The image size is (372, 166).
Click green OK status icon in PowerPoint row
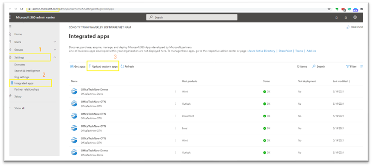click(x=264, y=116)
